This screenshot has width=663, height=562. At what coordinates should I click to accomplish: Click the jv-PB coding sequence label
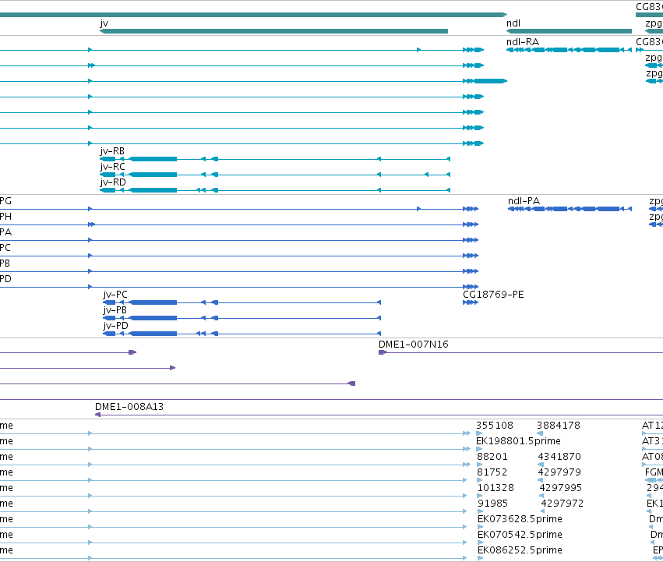tap(115, 310)
